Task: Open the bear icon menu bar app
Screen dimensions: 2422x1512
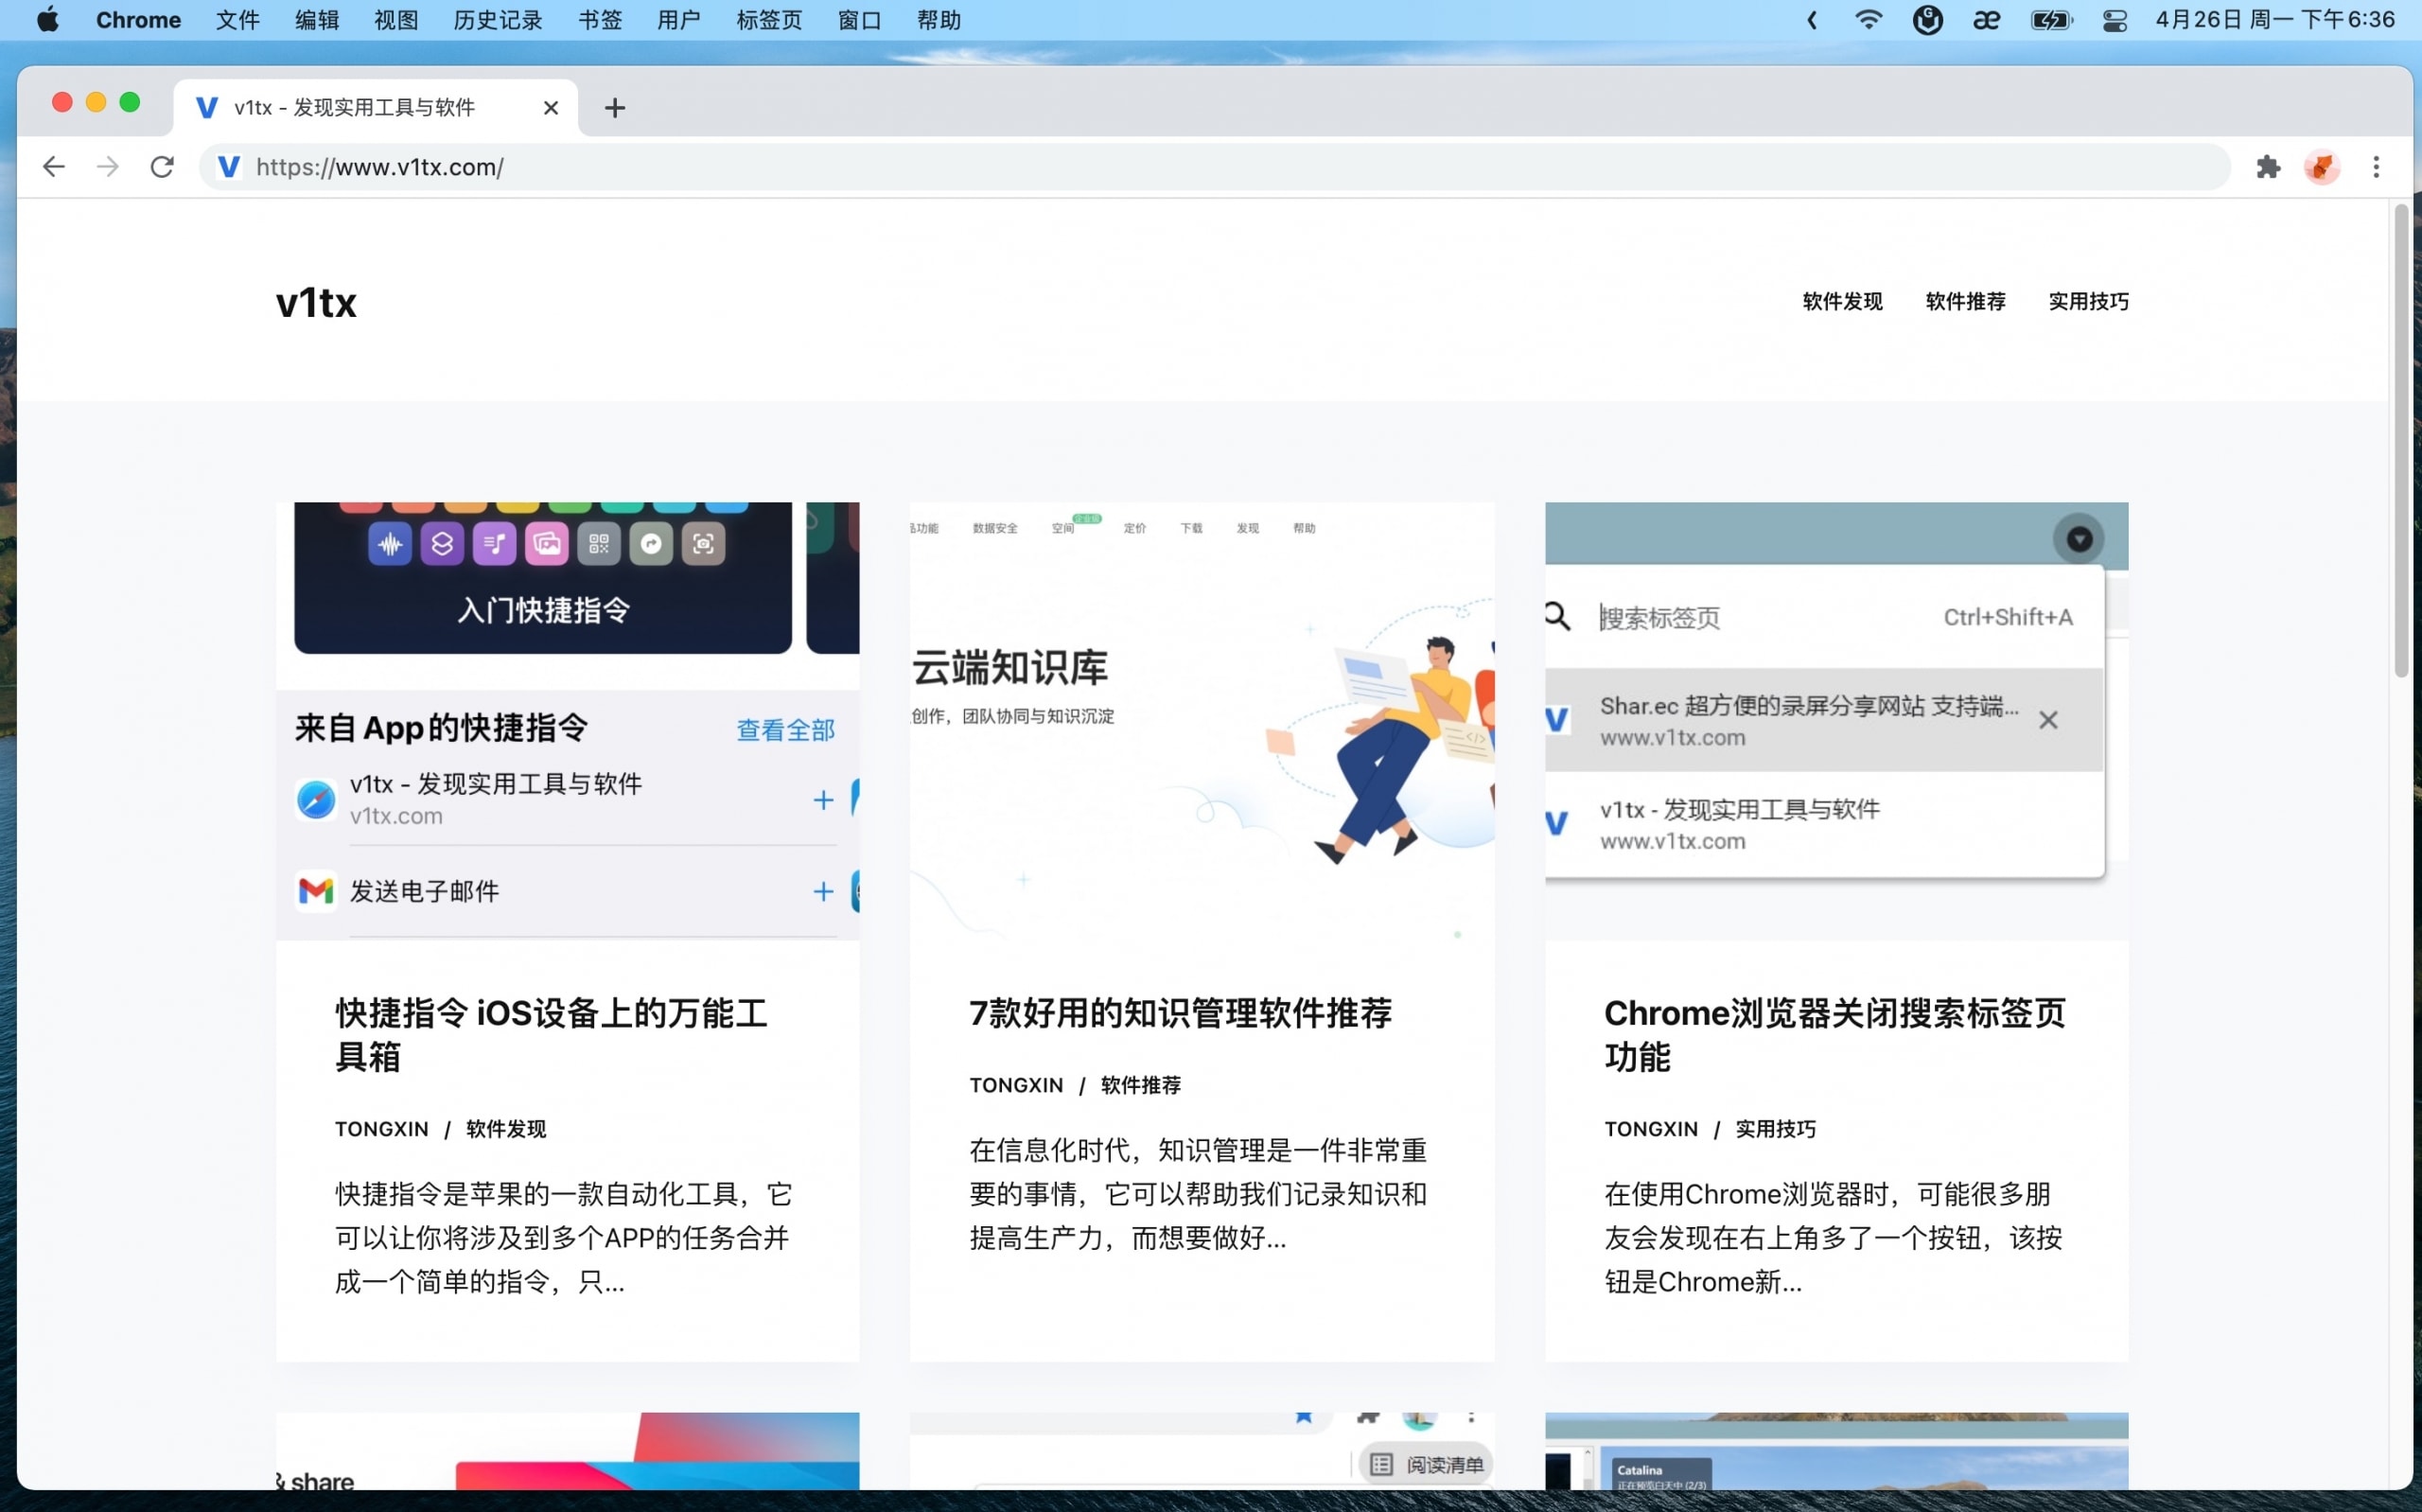Action: (1927, 20)
